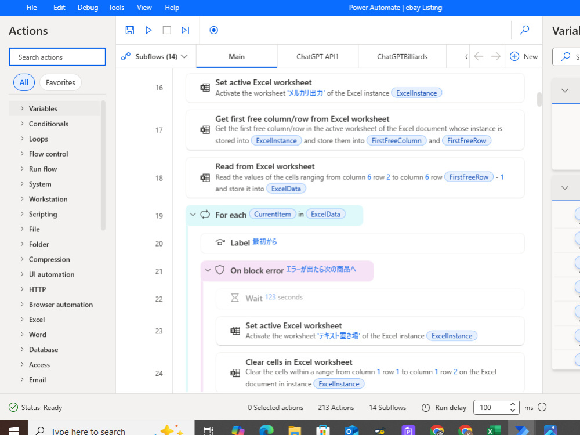Open the Debug menu
The width and height of the screenshot is (580, 435).
(x=87, y=8)
